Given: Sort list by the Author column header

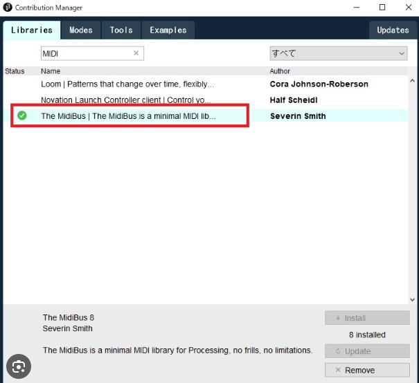Looking at the screenshot, I should click(280, 71).
